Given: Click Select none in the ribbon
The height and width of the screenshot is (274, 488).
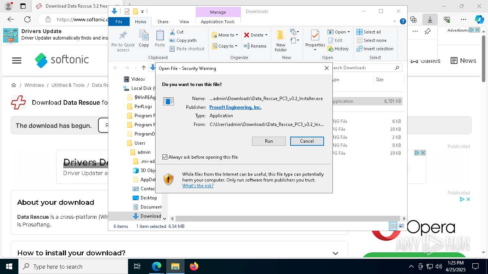Looking at the screenshot, I should (x=371, y=40).
